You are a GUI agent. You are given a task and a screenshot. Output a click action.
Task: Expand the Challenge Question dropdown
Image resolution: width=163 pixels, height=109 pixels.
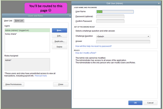(123, 36)
